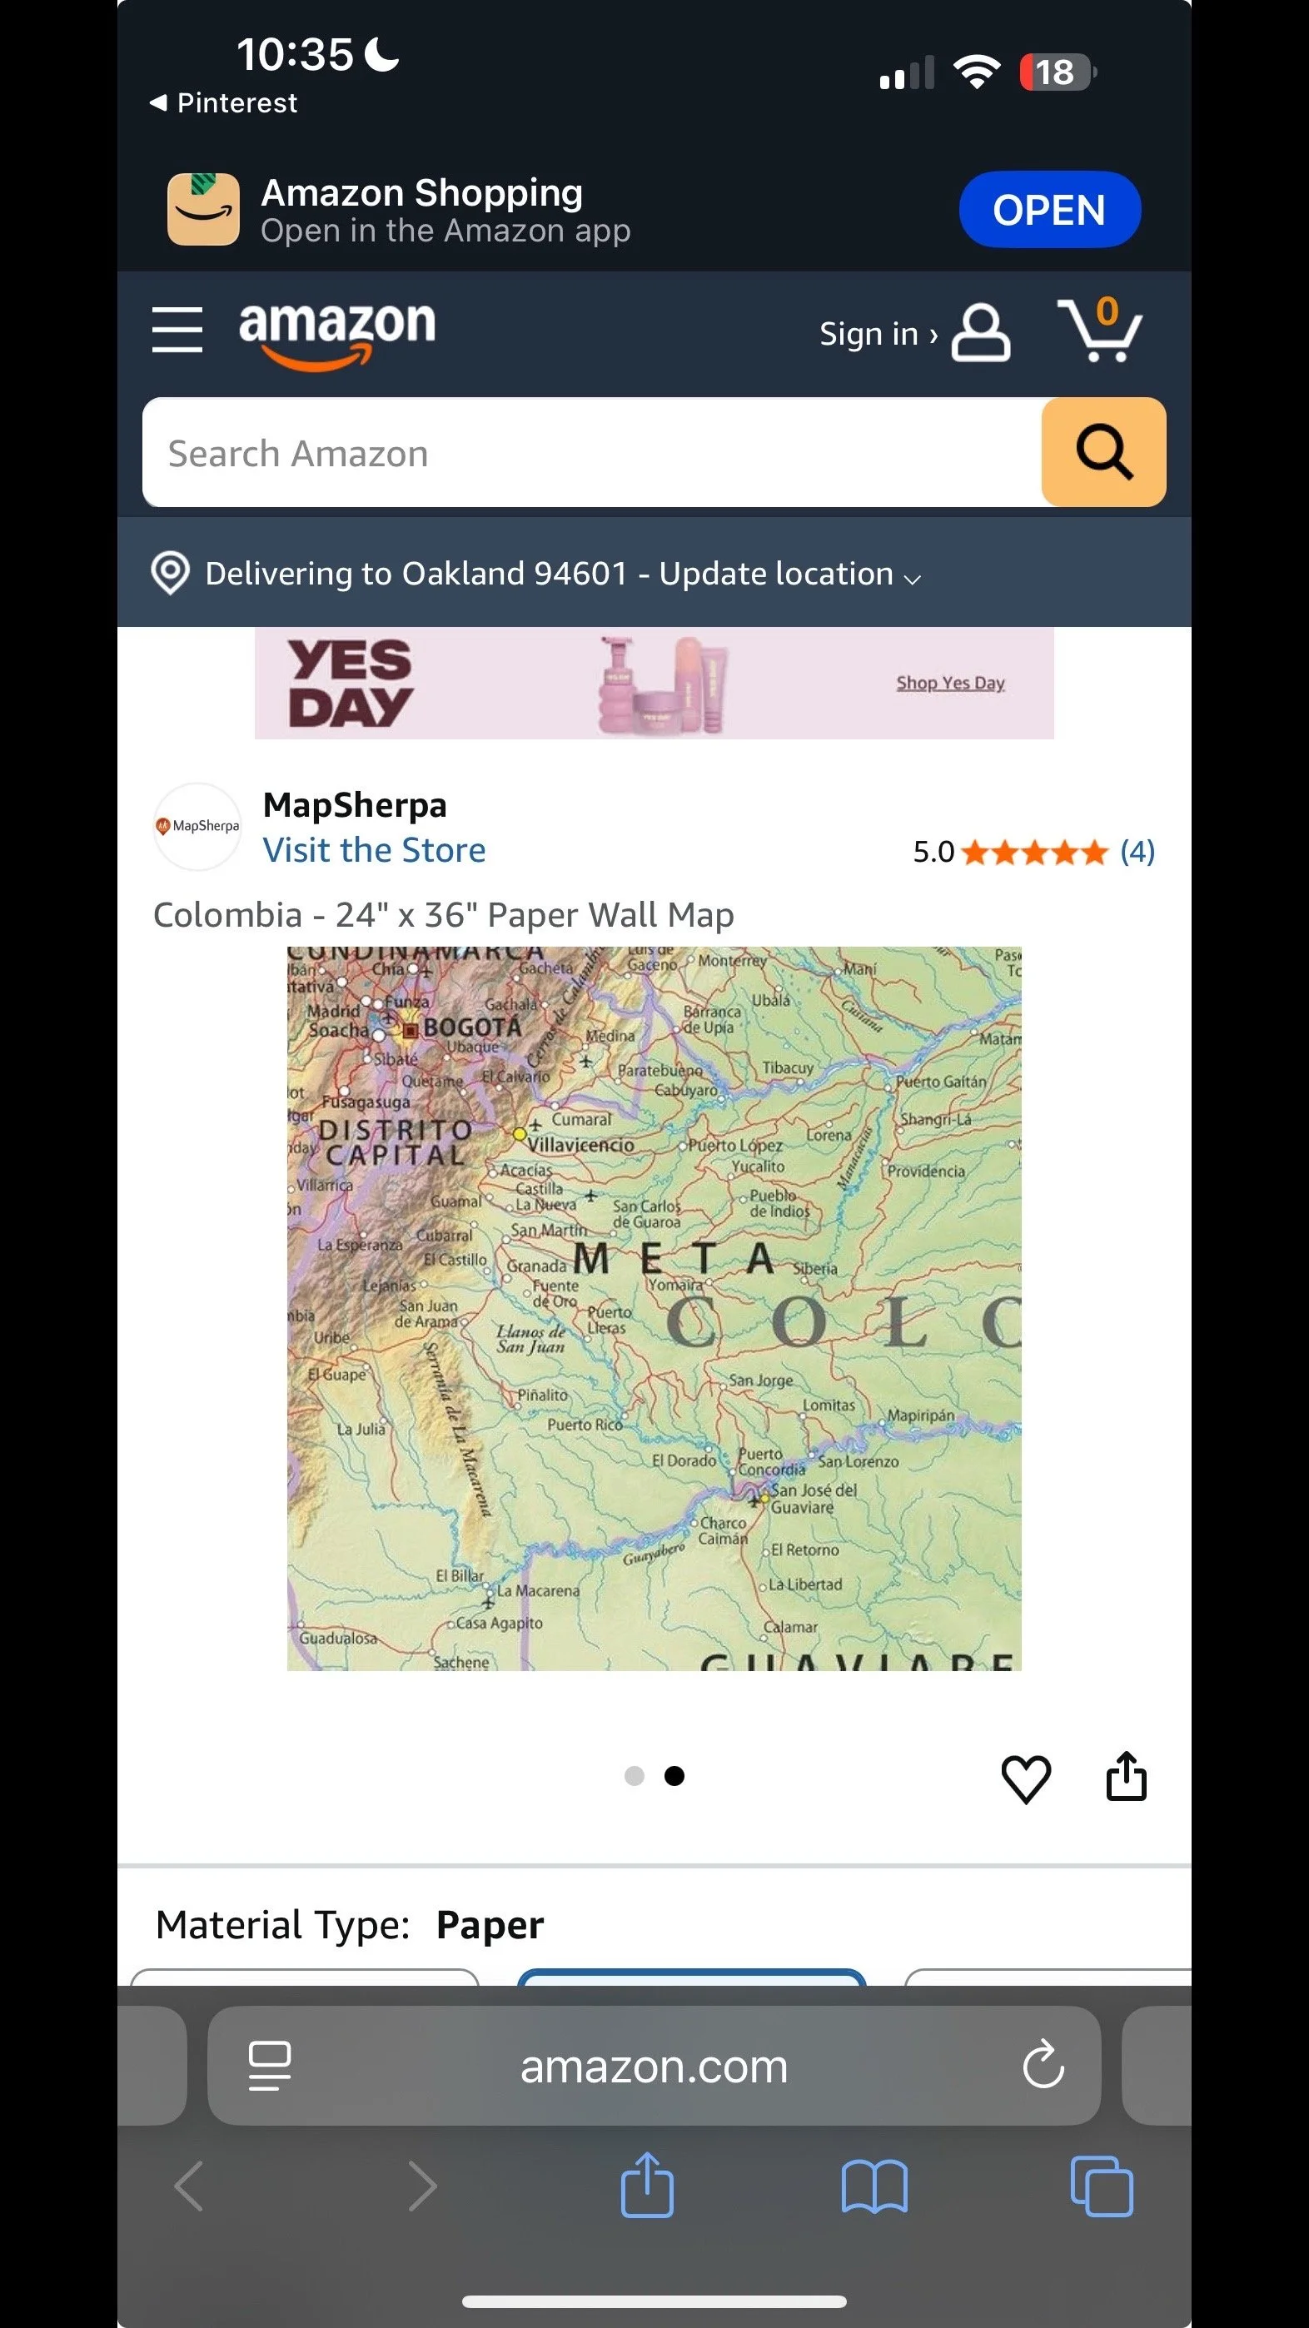The height and width of the screenshot is (2328, 1309).
Task: Open the page settings icon beside amazon.com
Action: [270, 2066]
